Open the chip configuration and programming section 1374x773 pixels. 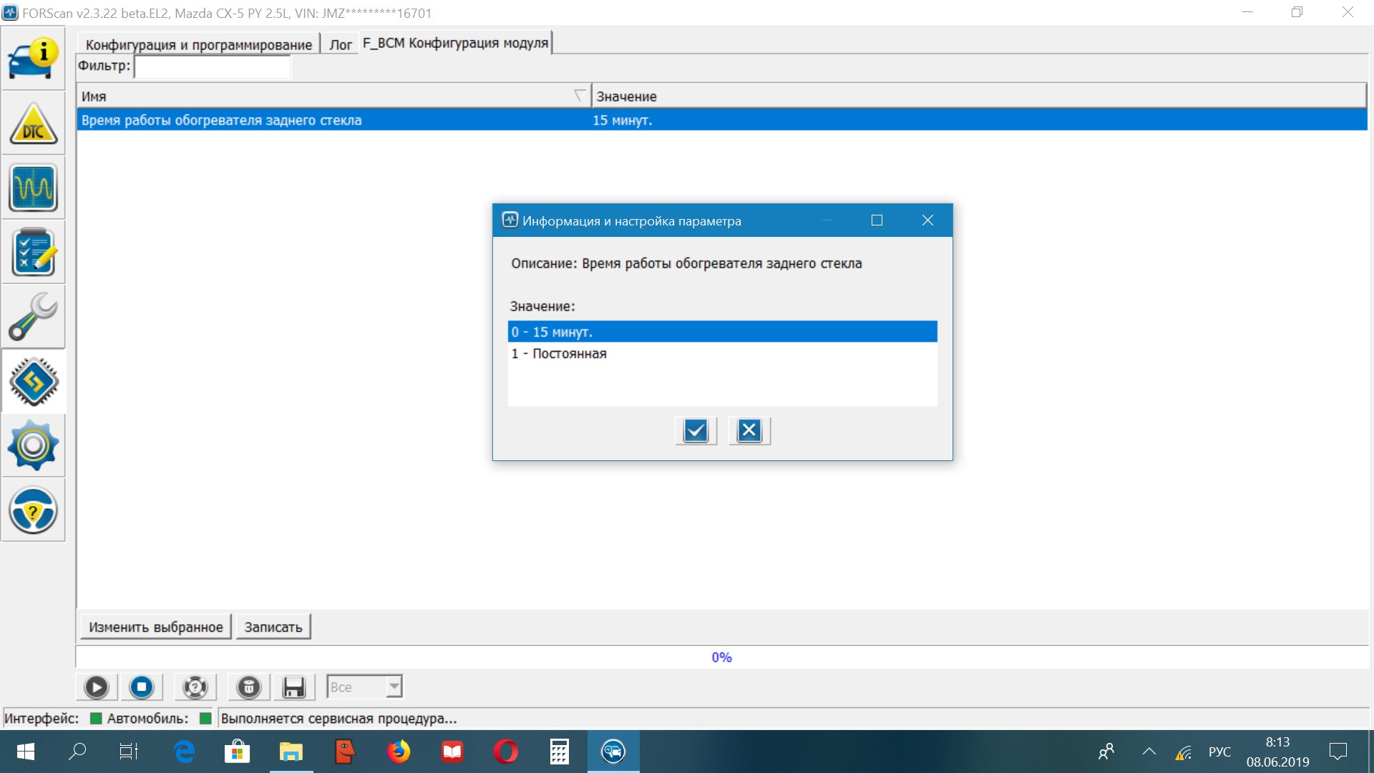(x=33, y=381)
